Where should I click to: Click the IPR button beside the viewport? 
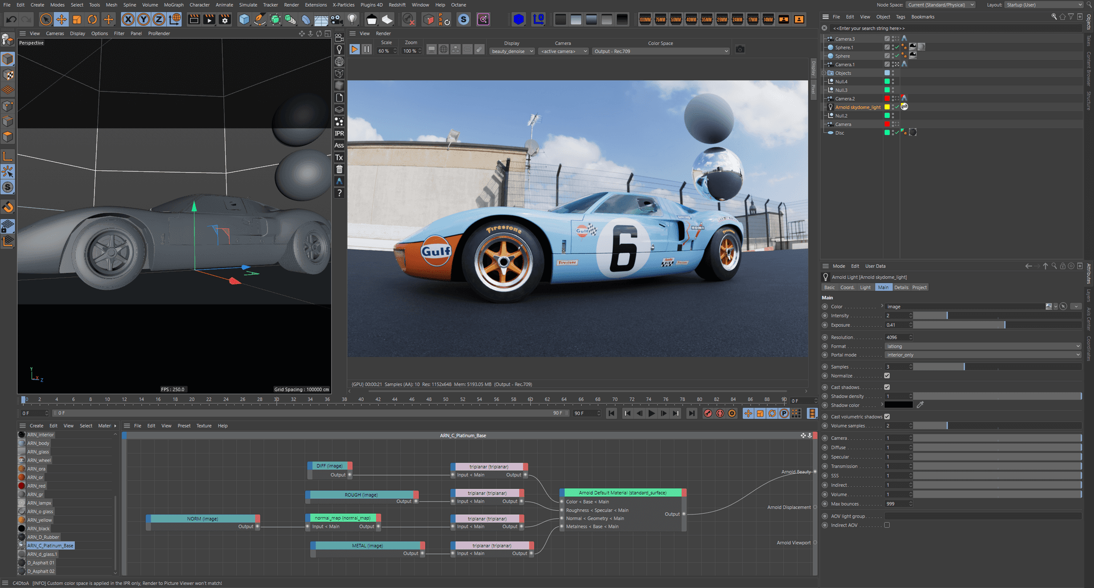[339, 133]
